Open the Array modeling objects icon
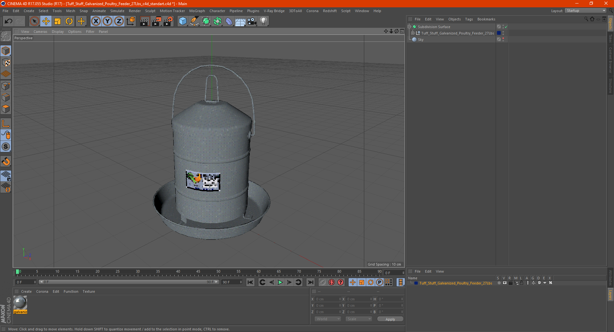The height and width of the screenshot is (332, 614). pos(217,21)
